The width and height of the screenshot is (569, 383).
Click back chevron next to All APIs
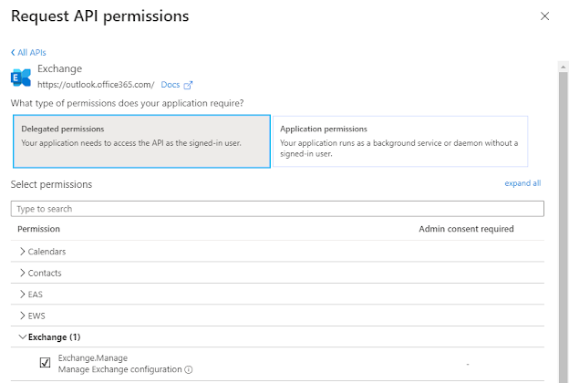point(13,53)
